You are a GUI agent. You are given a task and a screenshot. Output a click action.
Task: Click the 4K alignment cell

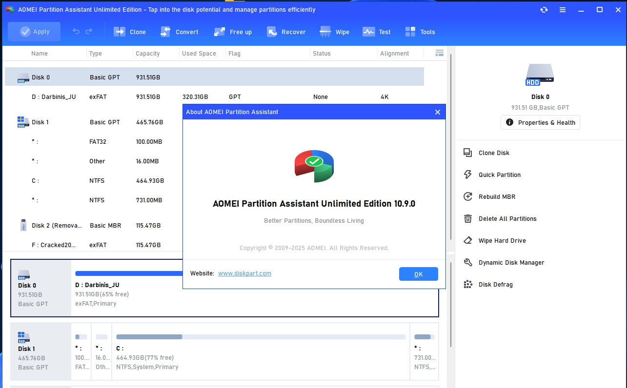[384, 97]
